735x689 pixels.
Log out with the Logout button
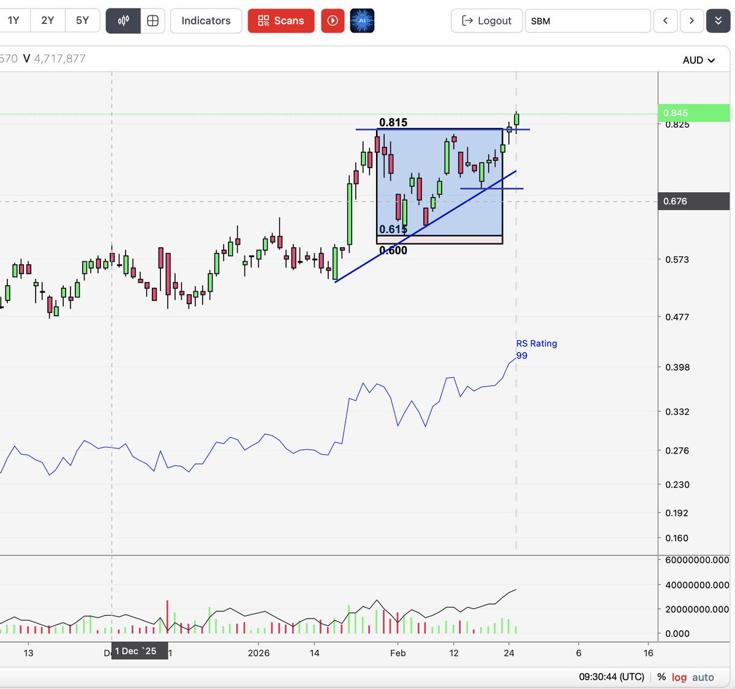pos(487,21)
